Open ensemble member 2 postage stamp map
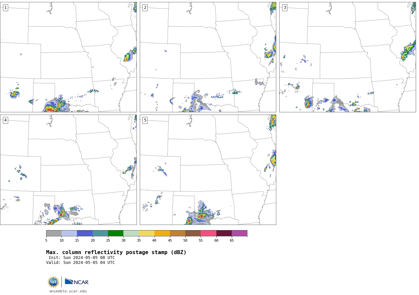Screen dimensions: 419x295 [x=208, y=57]
